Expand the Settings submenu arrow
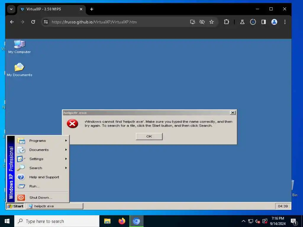Viewport: 303px width, 227px height. click(66, 159)
